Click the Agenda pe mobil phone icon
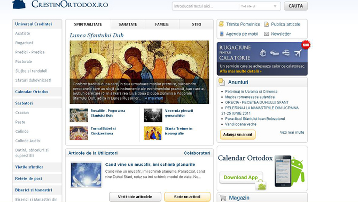358x202 pixels. (x=222, y=34)
